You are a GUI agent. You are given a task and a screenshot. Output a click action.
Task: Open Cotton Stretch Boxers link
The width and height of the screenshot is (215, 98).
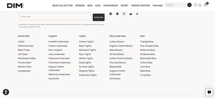pyautogui.click(x=121, y=58)
